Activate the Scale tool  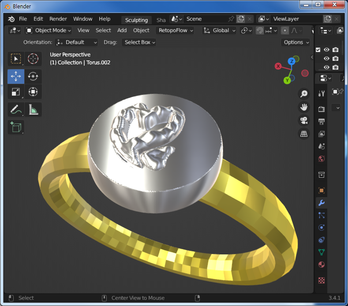click(x=16, y=92)
